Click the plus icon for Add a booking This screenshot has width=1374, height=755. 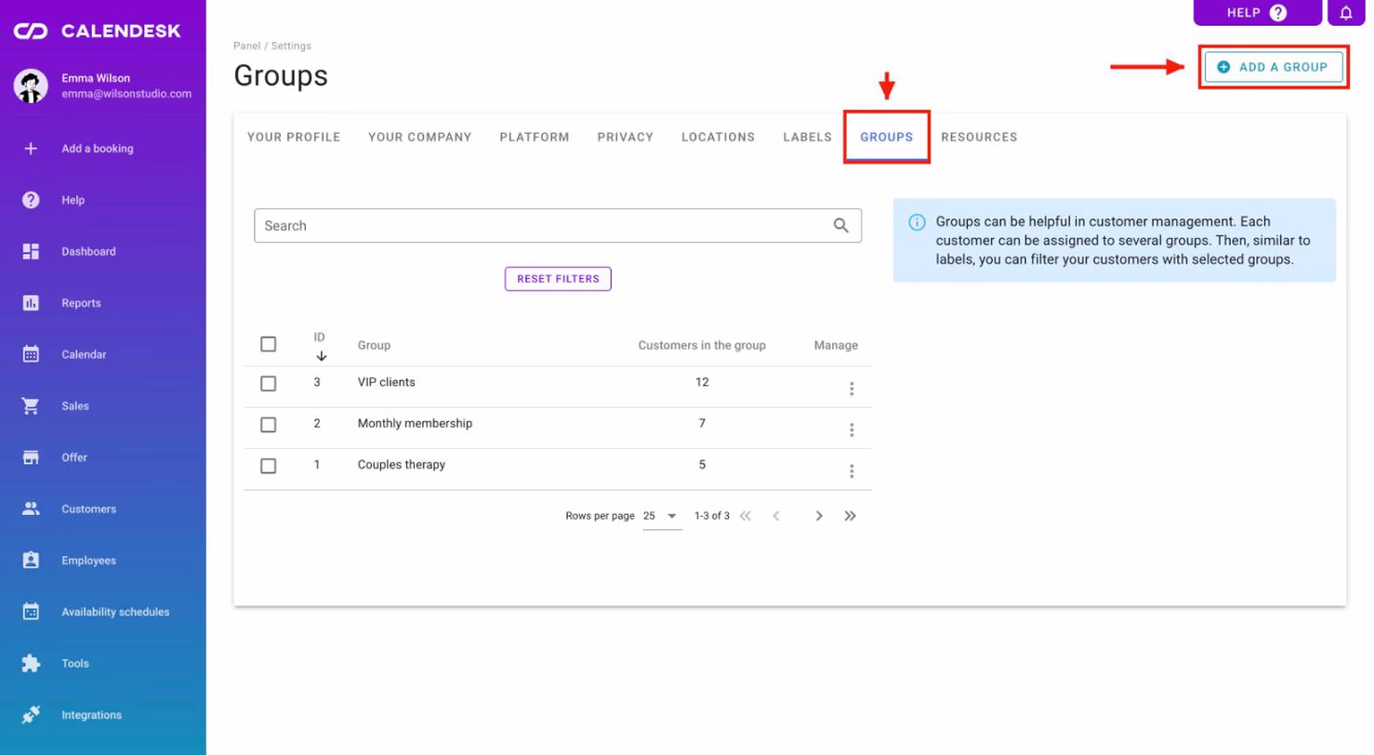tap(31, 149)
